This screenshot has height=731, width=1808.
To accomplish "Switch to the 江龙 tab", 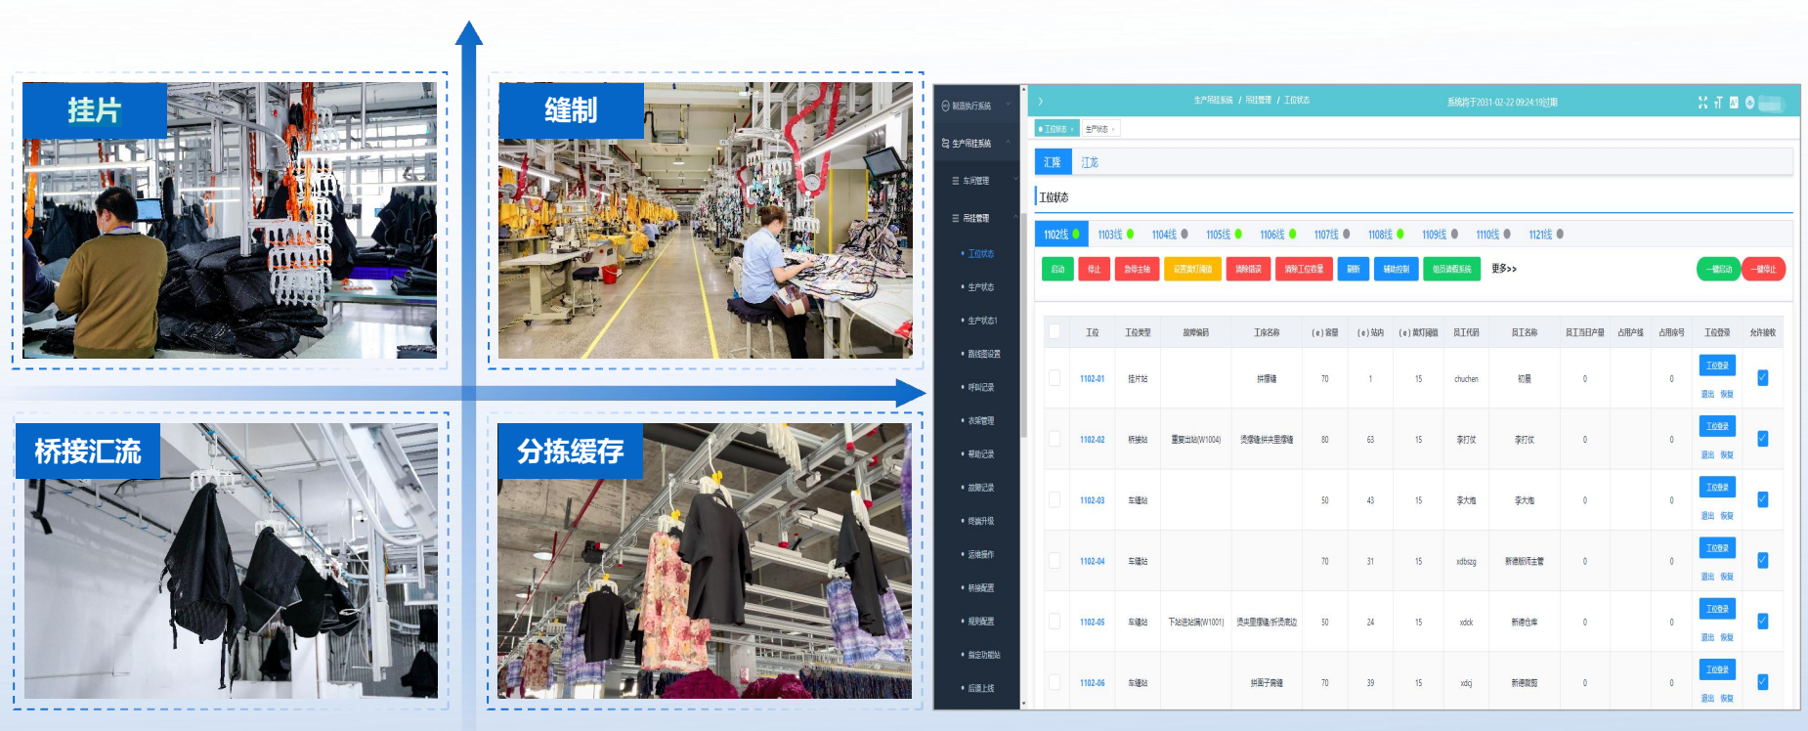I will tap(1090, 162).
